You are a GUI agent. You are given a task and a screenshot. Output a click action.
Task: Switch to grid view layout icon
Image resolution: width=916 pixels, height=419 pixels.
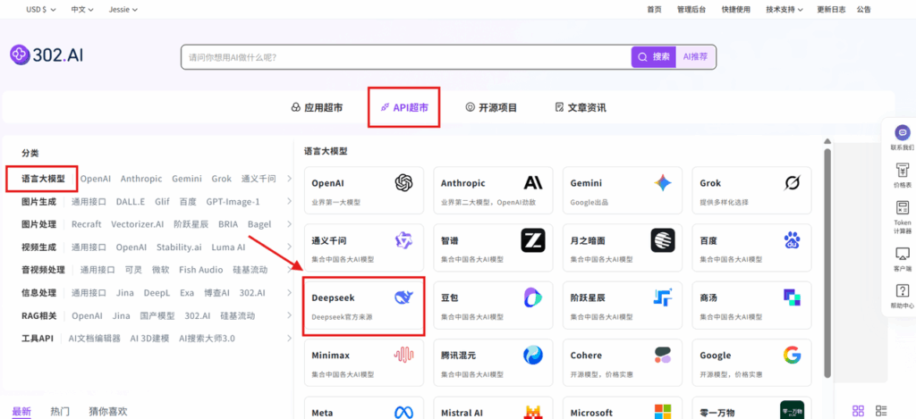click(858, 411)
